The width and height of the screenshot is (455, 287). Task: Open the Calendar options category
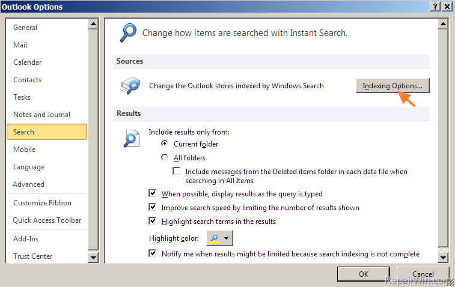(x=46, y=62)
